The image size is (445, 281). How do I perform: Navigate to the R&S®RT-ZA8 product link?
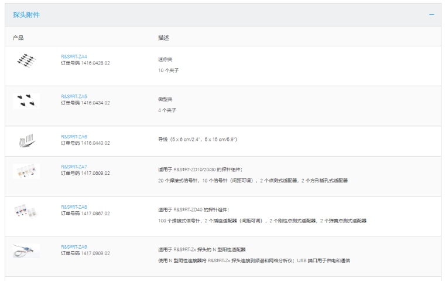coord(74,207)
